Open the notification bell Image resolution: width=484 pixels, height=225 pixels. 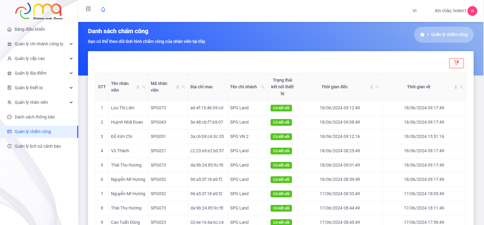103,9
